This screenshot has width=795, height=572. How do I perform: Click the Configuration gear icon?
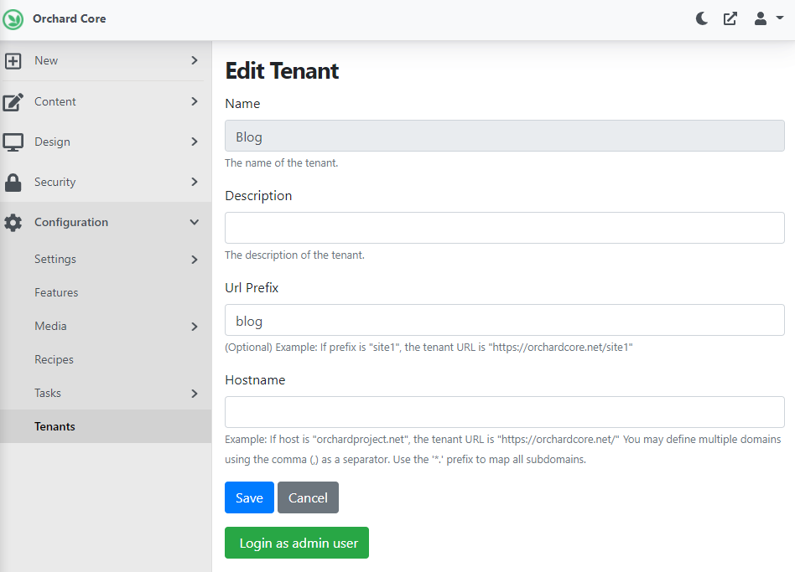(x=13, y=223)
